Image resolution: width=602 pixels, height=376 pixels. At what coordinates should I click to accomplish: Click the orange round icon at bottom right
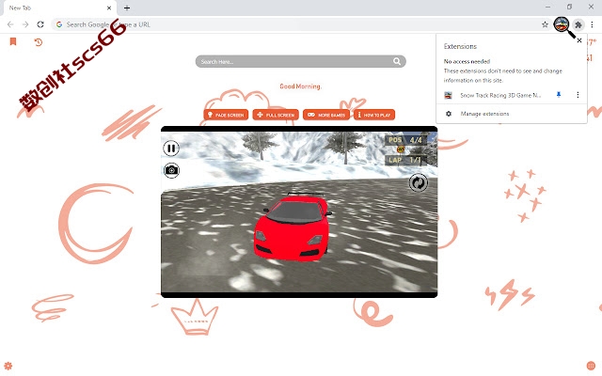click(x=591, y=366)
